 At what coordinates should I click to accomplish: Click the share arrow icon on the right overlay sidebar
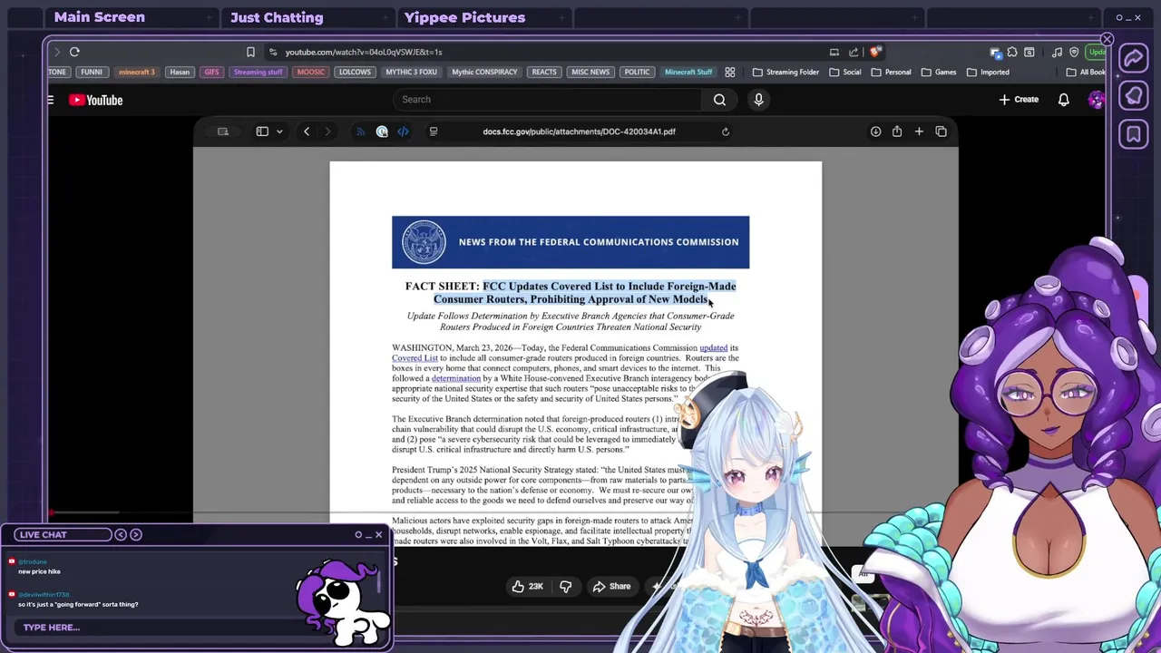coord(1134,58)
